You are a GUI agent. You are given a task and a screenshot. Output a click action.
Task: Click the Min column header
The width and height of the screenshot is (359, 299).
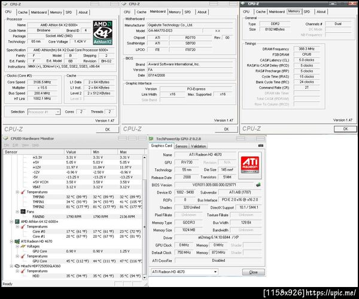pos(104,152)
